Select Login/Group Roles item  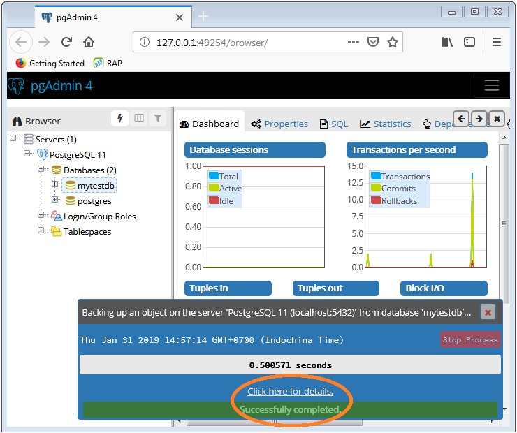point(100,216)
